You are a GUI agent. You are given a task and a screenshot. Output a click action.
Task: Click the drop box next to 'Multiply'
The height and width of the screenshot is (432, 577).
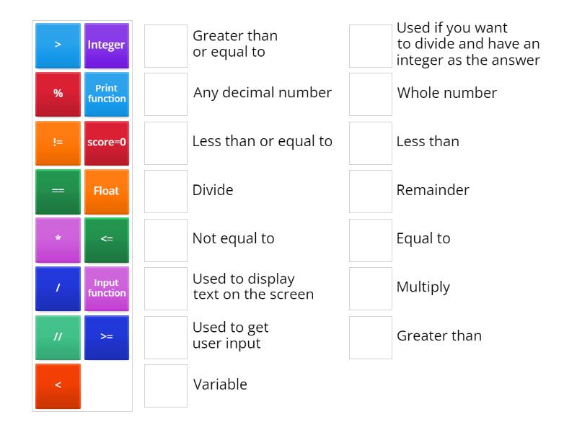371,289
